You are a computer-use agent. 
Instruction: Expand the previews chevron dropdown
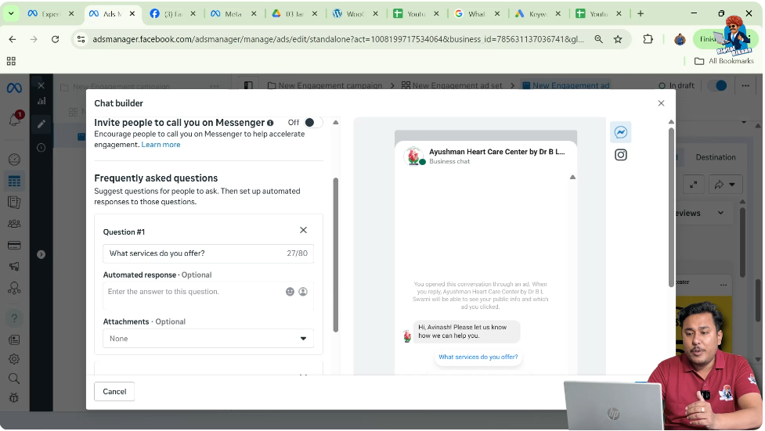[720, 213]
